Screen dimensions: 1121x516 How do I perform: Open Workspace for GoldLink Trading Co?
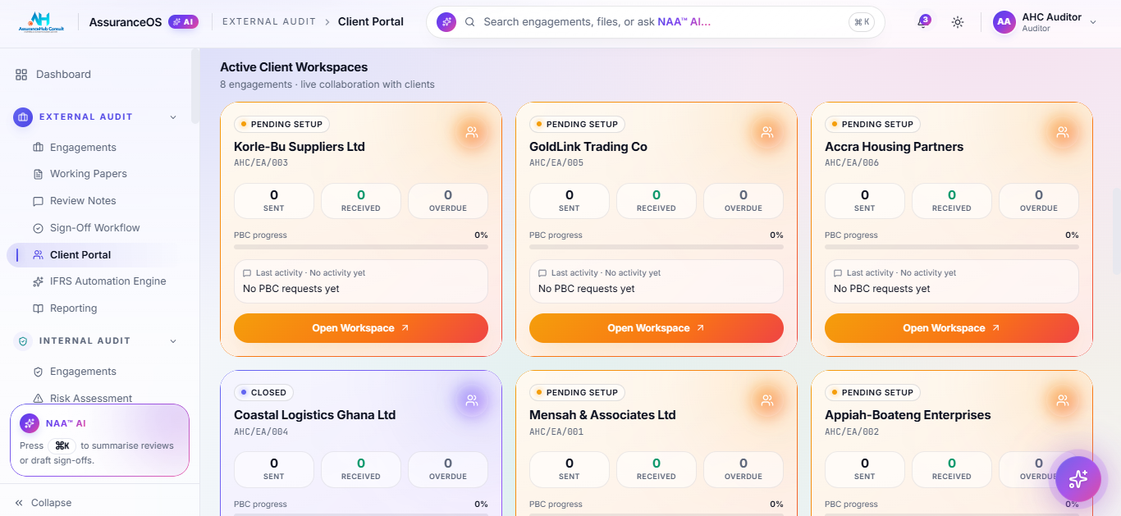click(x=657, y=328)
